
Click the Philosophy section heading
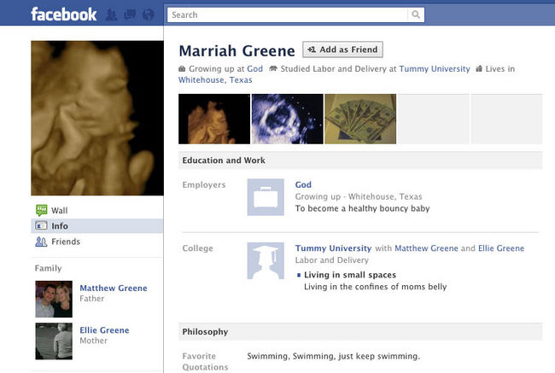tap(205, 331)
